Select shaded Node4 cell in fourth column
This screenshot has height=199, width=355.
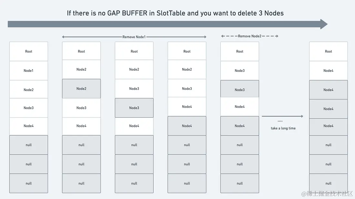[187, 126]
